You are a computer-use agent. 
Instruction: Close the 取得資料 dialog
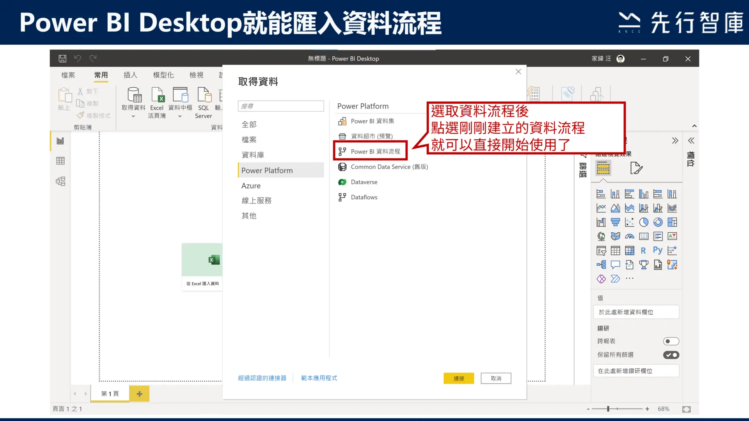coord(518,72)
